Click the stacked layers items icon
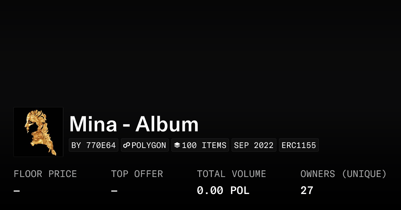401x210 pixels. click(177, 145)
